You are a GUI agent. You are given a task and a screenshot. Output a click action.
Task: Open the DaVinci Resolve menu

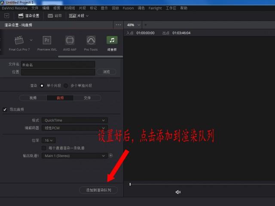(x=15, y=8)
